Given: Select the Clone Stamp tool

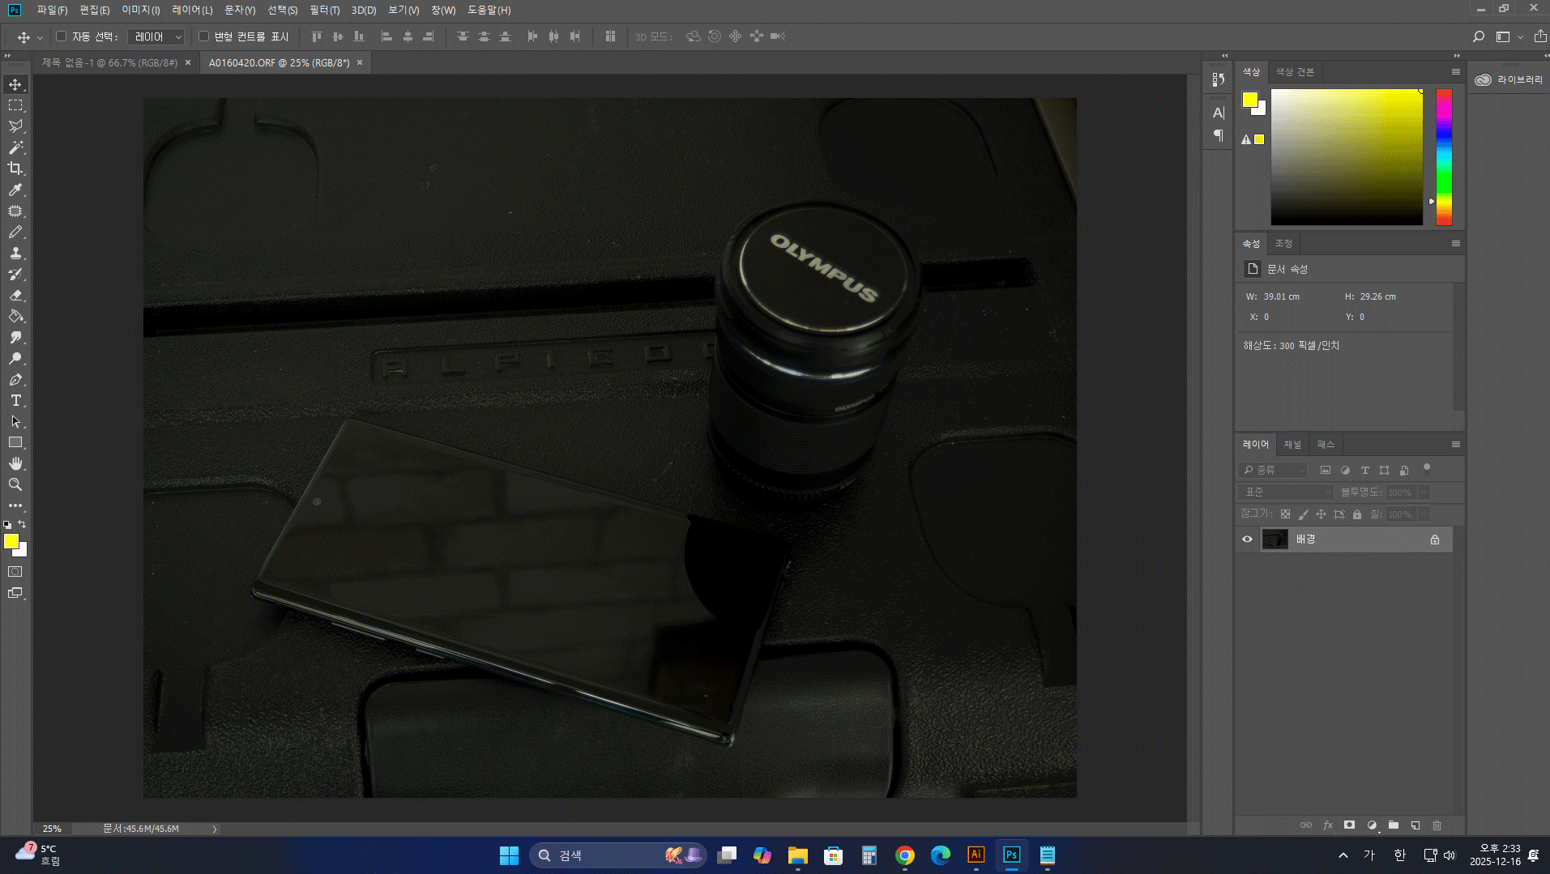Looking at the screenshot, I should pos(15,253).
